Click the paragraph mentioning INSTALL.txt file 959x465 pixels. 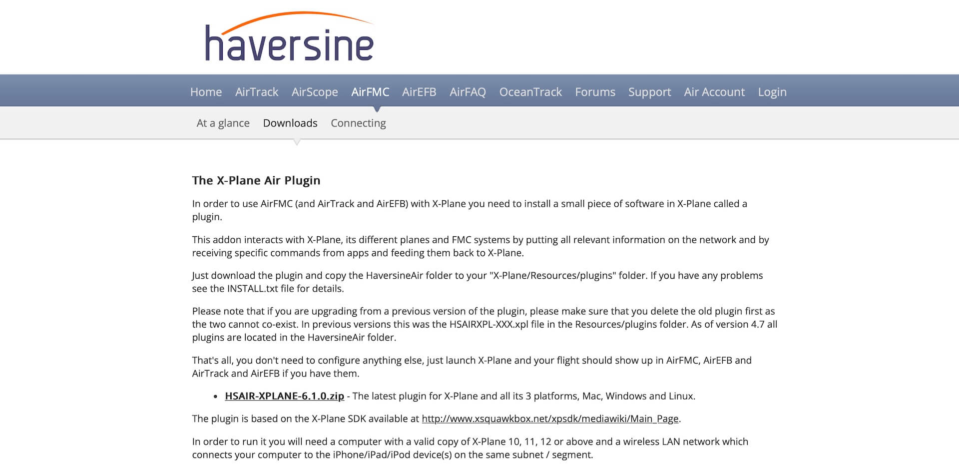(x=477, y=282)
